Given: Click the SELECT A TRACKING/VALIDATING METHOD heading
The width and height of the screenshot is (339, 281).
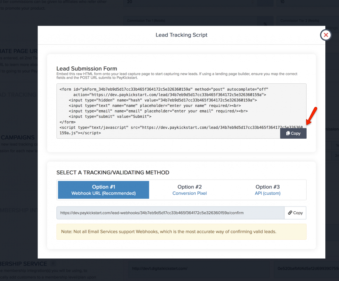Looking at the screenshot, I should click(113, 173).
